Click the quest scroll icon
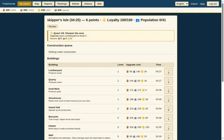Image resolution: width=224 pixels, height=140 pixels. [x=51, y=33]
